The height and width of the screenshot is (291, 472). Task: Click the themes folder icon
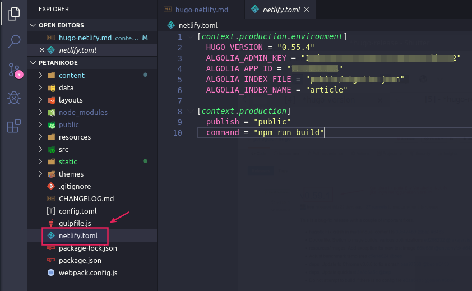pyautogui.click(x=52, y=174)
